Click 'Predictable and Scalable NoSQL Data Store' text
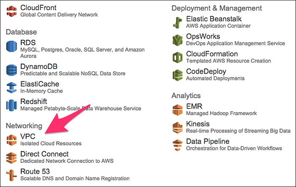 coord(73,74)
